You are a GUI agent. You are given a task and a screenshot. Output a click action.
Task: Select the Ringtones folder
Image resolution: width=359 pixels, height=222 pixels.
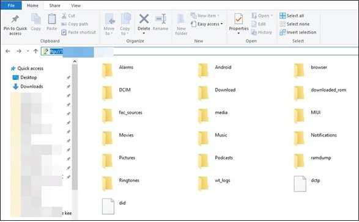point(121,183)
